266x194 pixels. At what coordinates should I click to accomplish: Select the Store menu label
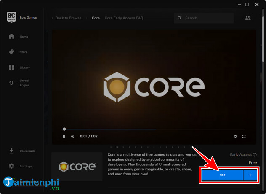24,52
